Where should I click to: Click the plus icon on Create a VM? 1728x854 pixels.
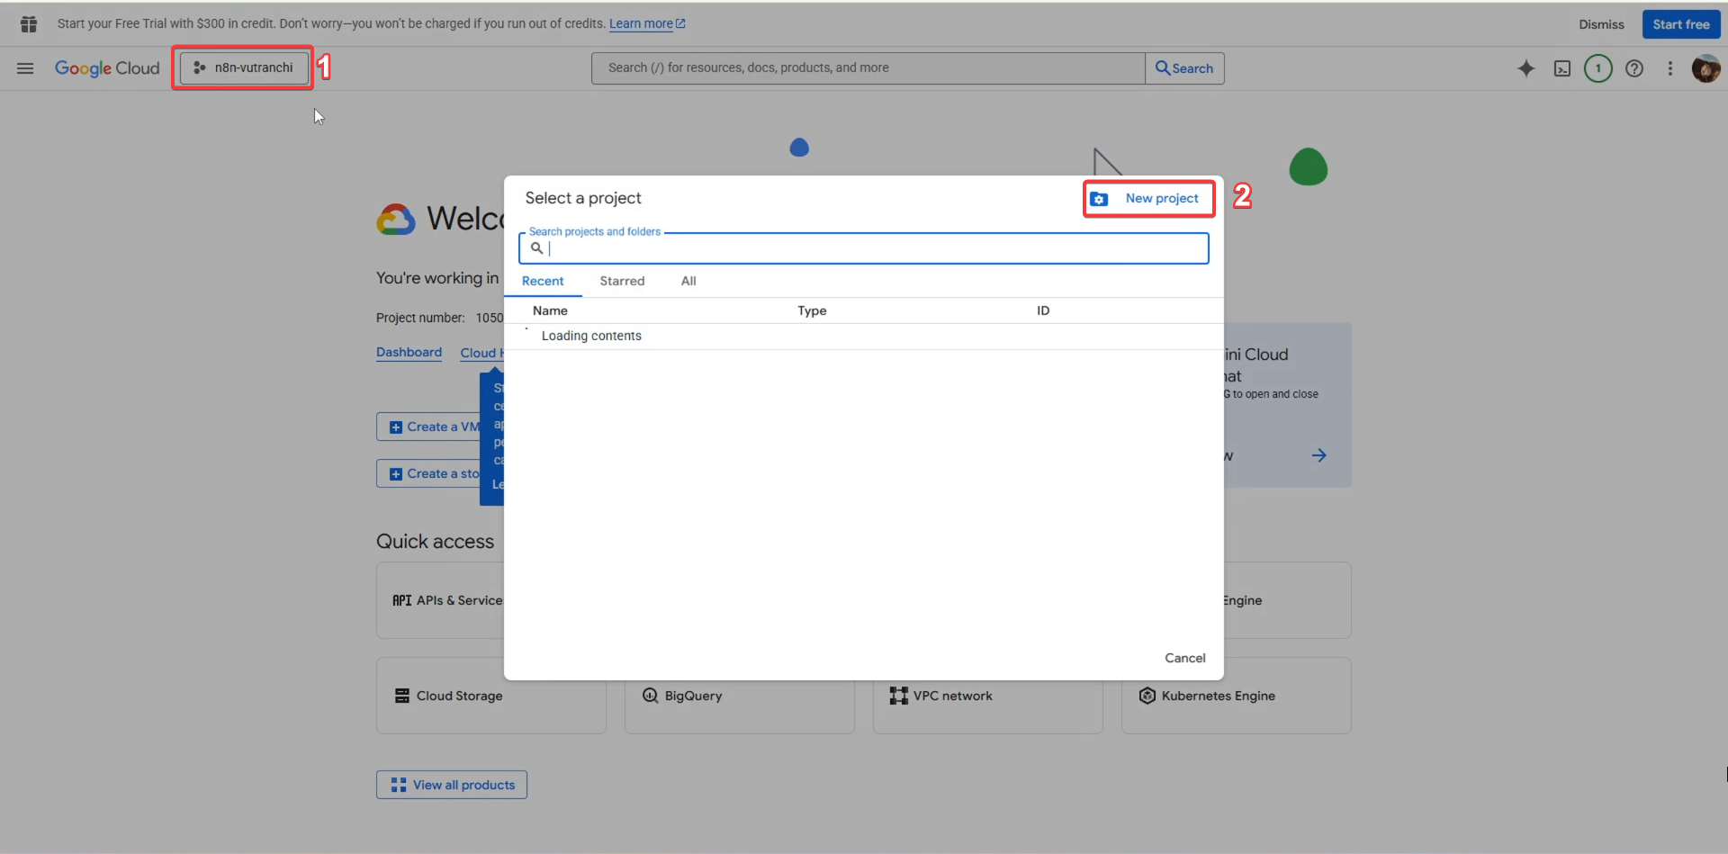click(396, 427)
